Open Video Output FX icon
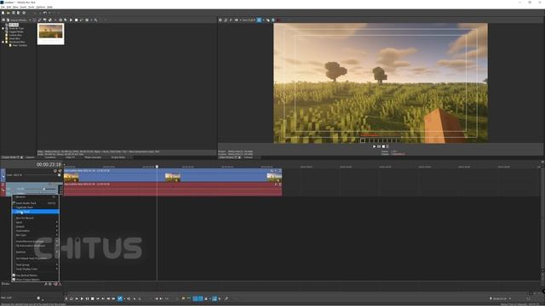Screen dimensions: 545x306 [231, 20]
